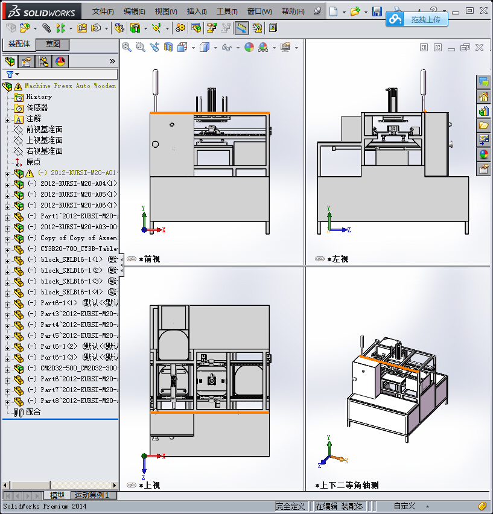Viewport: 493px width, 514px height.
Task: Click 自定义 in the status bar
Action: click(x=404, y=506)
